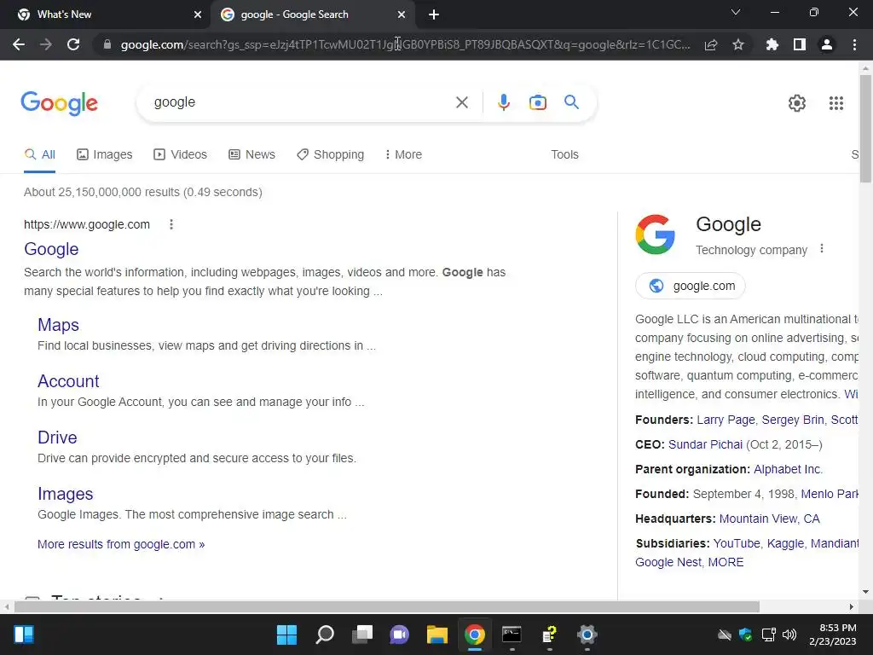This screenshot has width=873, height=655.
Task: Open the Alphabet Inc. parent organization link
Action: coord(788,469)
